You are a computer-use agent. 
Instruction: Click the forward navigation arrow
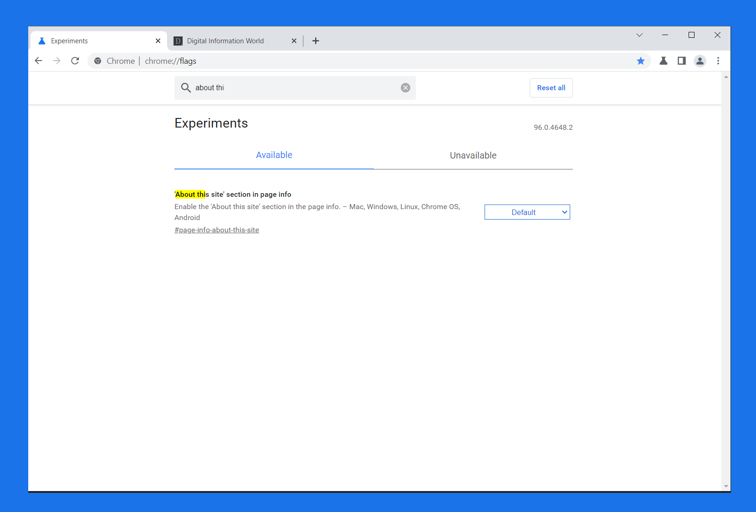[x=56, y=61]
